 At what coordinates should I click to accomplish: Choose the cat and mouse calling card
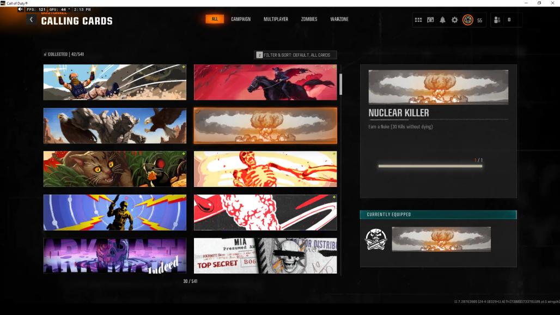(x=115, y=169)
